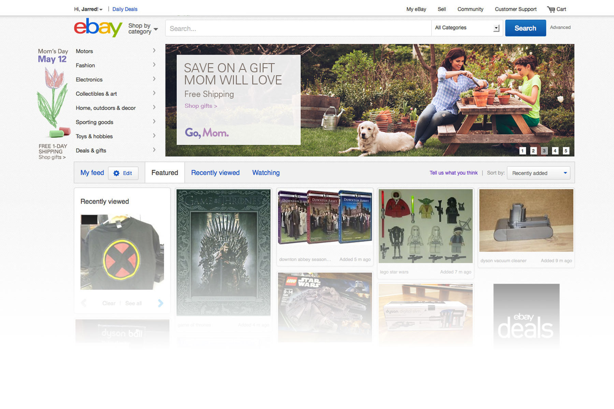614x409 pixels.
Task: Switch to the Recently viewed tab
Action: click(x=215, y=173)
